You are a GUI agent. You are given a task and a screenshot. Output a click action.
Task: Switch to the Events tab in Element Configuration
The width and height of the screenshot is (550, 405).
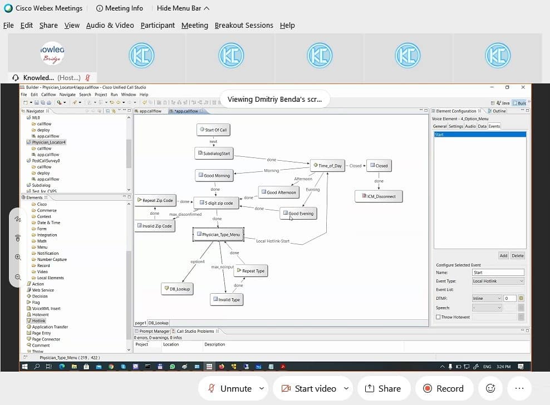point(494,126)
